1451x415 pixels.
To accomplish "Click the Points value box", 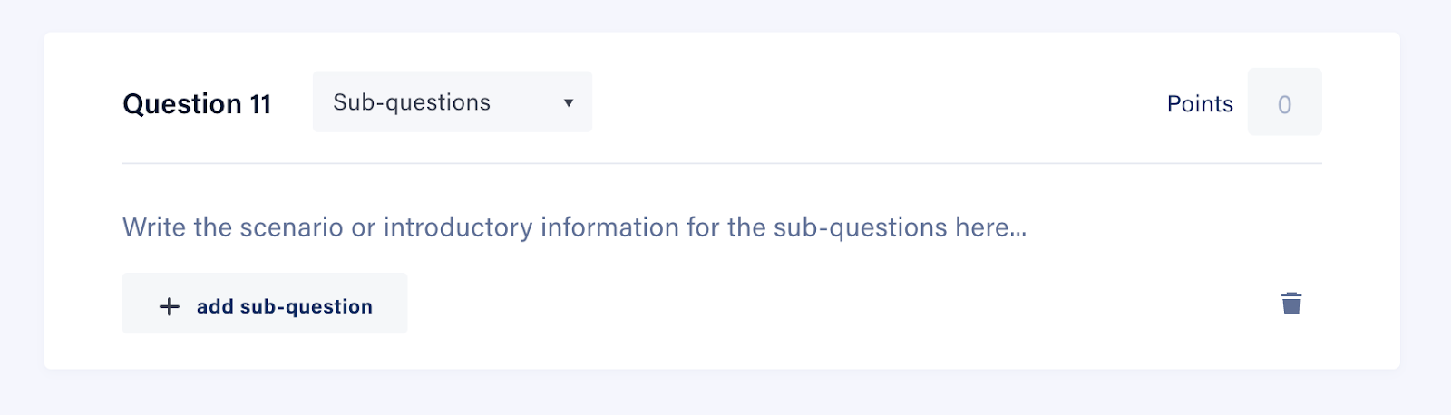I will click(1284, 101).
